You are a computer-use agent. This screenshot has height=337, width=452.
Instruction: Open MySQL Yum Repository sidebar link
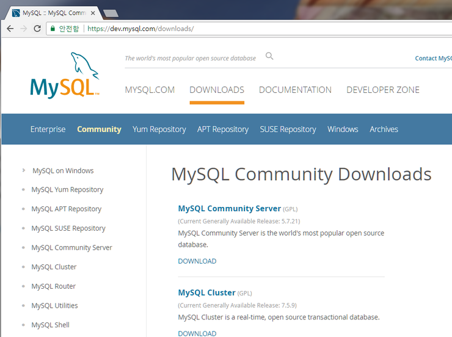(67, 190)
